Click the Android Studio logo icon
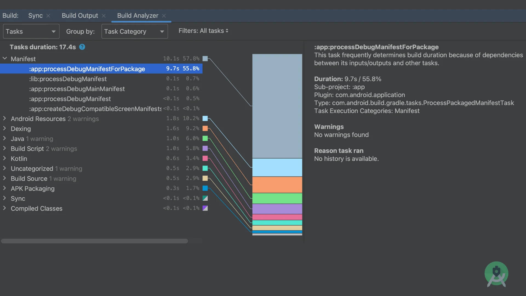This screenshot has height=296, width=526. [496, 274]
